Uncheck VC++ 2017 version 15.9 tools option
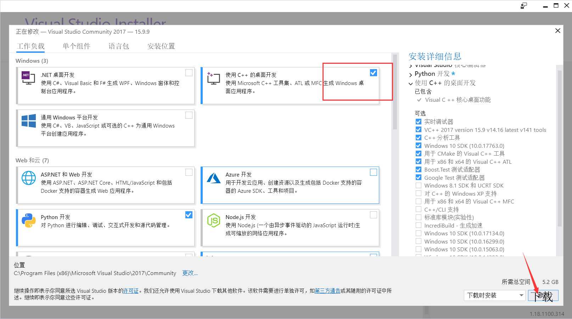572x319 pixels. [419, 130]
